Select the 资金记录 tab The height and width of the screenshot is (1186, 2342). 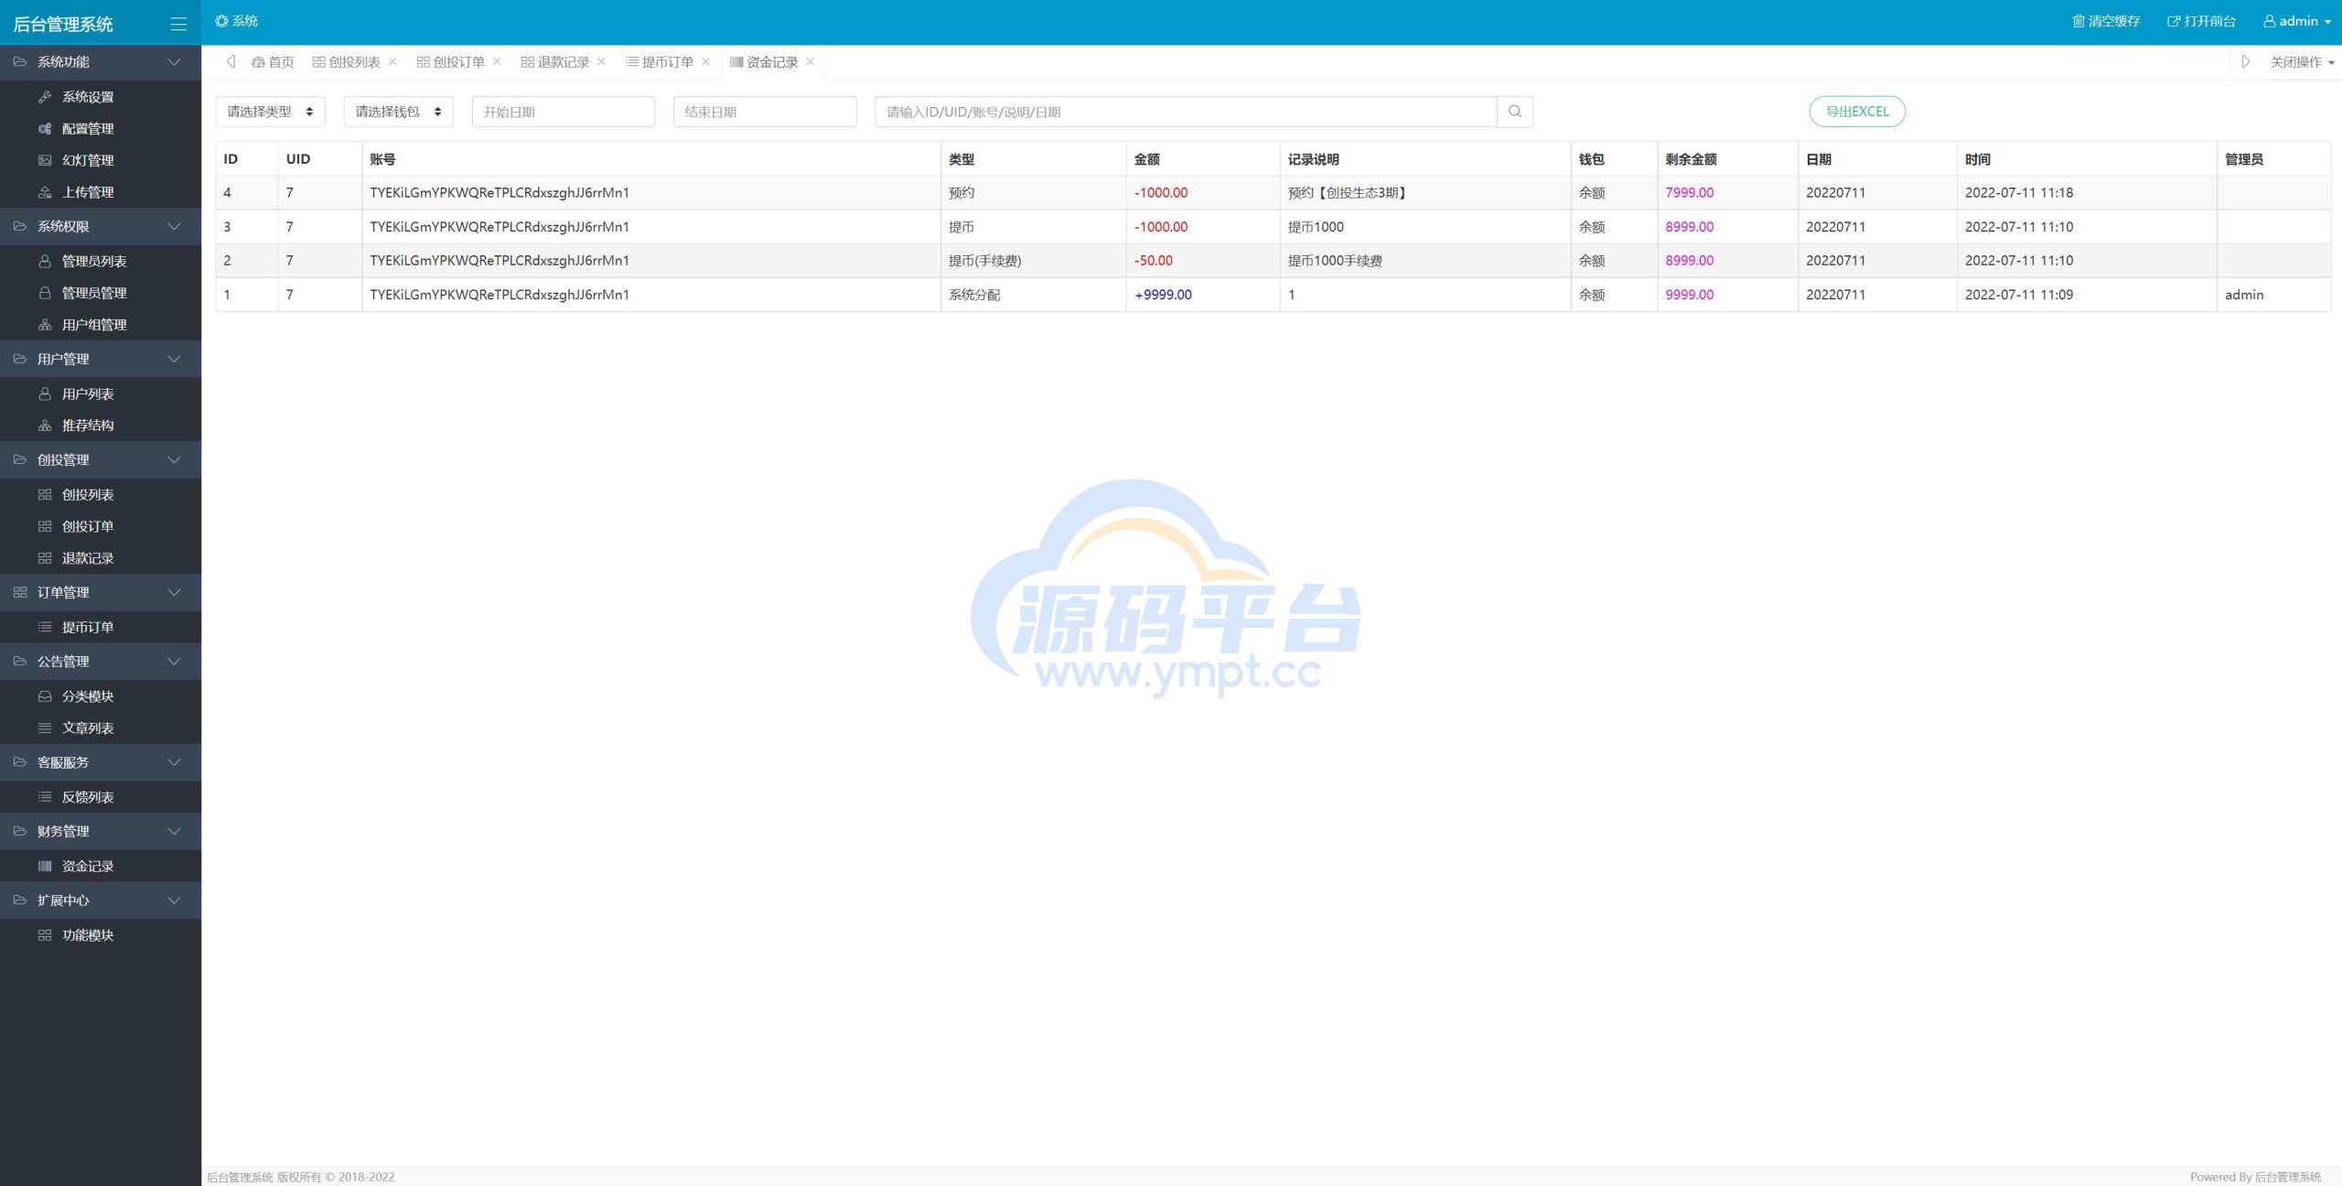(x=764, y=62)
